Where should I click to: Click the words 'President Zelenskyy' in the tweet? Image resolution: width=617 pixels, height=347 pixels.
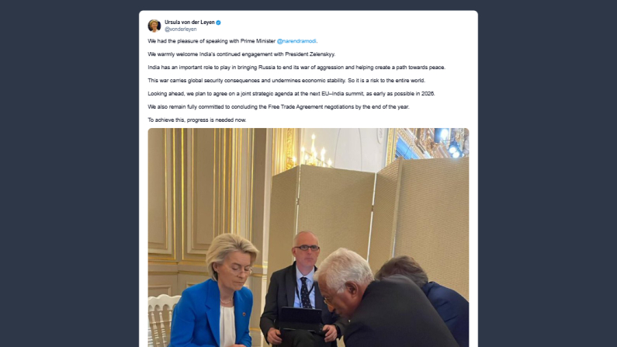(x=310, y=54)
